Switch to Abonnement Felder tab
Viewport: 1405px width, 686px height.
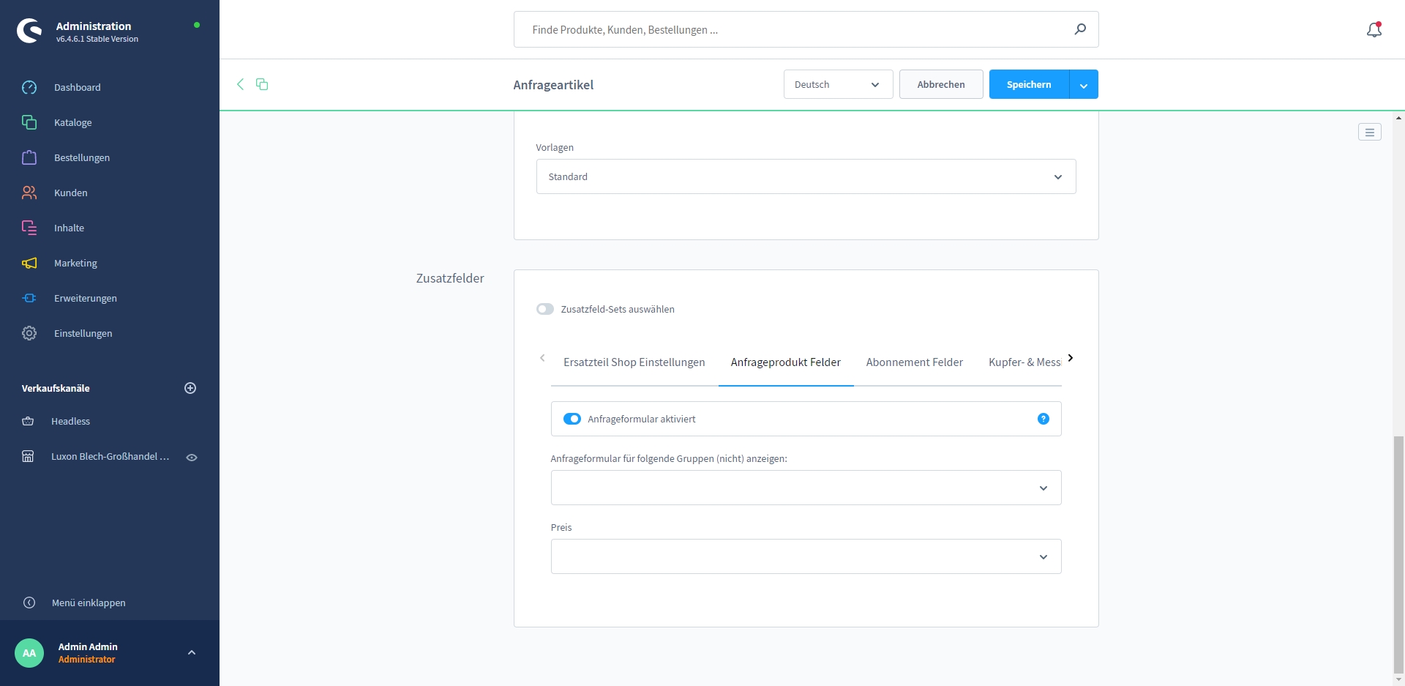[x=914, y=362]
